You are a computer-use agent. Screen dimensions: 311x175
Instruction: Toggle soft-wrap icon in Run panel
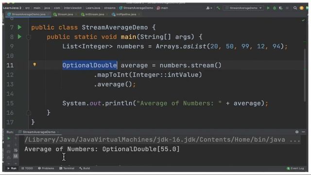click(x=16, y=150)
